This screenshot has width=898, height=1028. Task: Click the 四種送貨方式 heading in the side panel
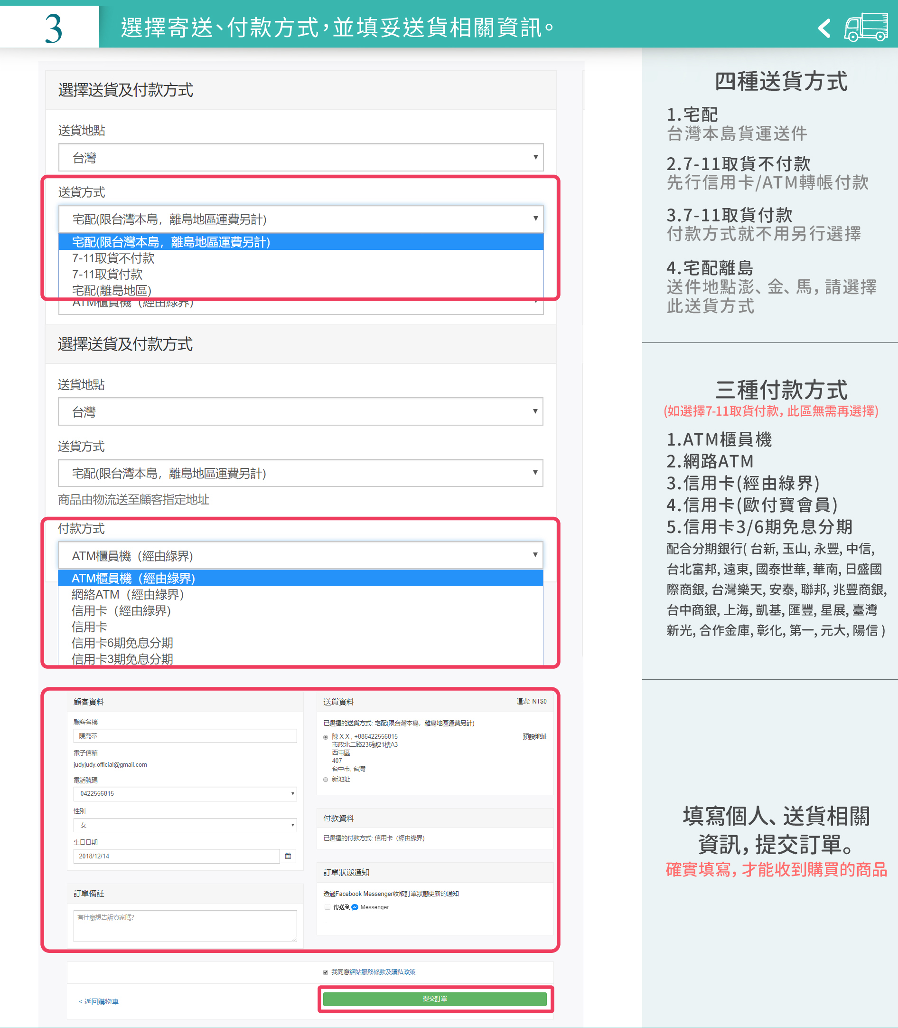[x=781, y=81]
